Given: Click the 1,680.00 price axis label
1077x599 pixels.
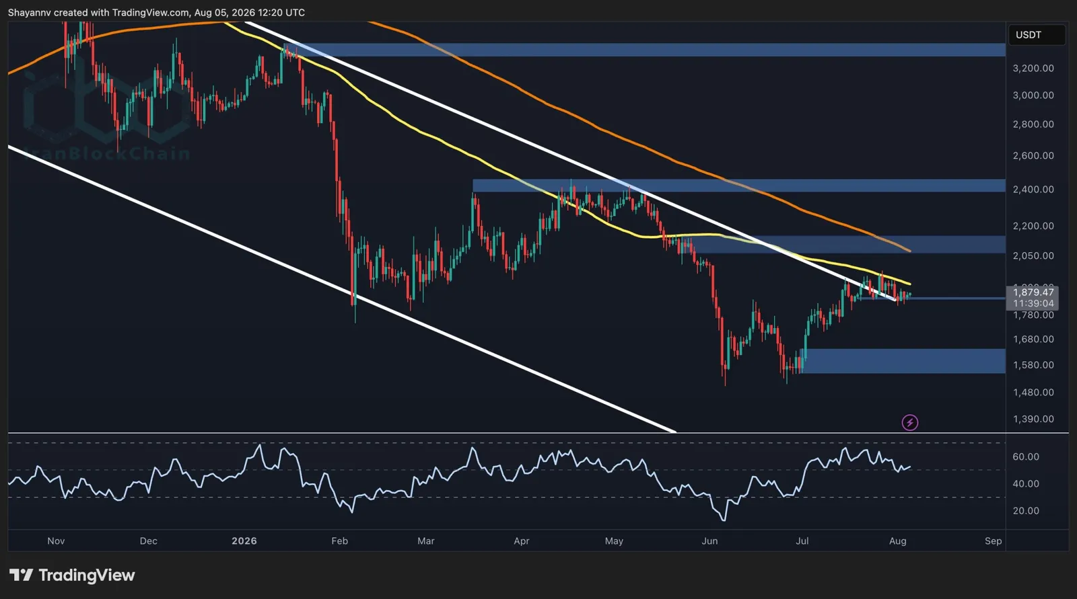Looking at the screenshot, I should coord(1033,339).
